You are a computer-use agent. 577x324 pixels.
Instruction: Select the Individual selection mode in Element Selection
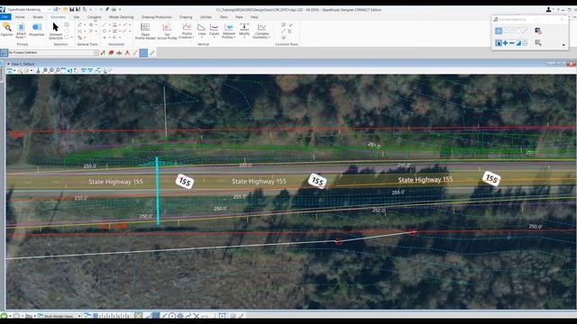click(499, 31)
